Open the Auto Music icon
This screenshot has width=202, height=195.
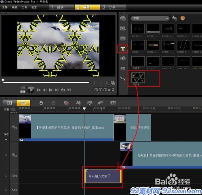(x=90, y=103)
